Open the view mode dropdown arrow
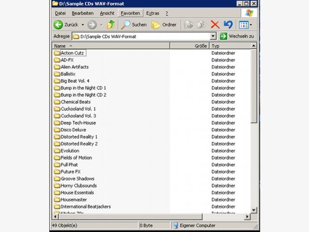 click(251, 25)
